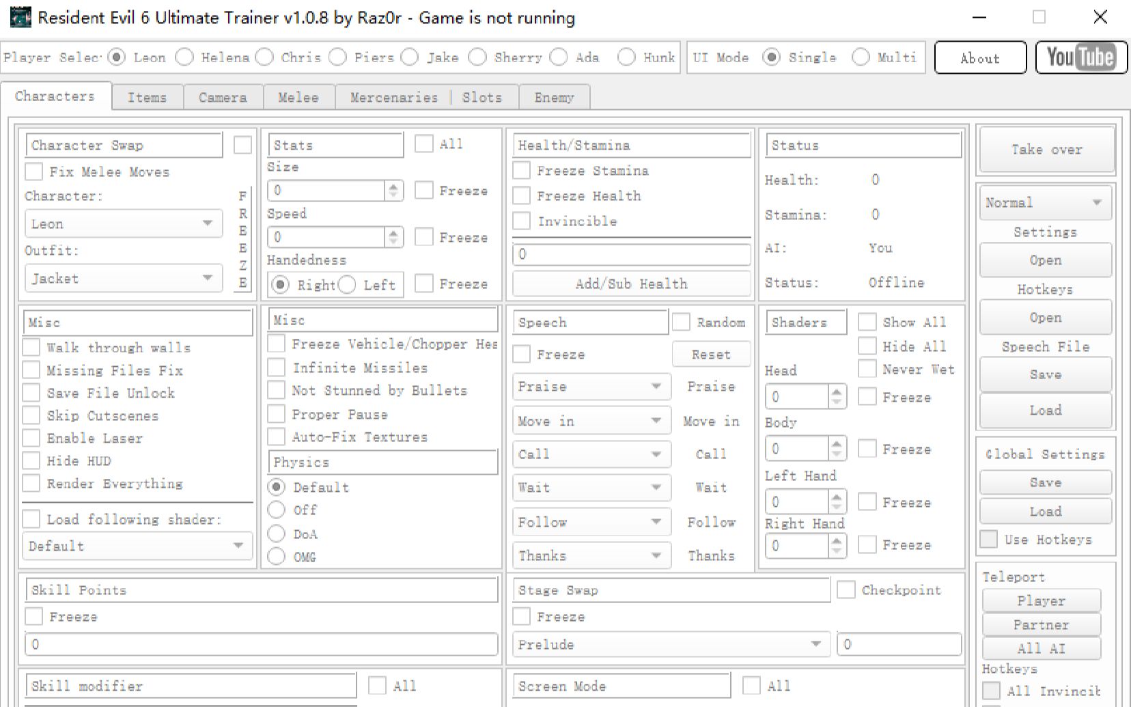Open the Prelude stage dropdown
The height and width of the screenshot is (707, 1131).
[x=671, y=644]
